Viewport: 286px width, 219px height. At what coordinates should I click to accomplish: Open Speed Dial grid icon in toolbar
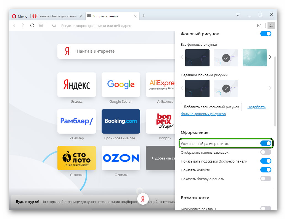coord(41,26)
